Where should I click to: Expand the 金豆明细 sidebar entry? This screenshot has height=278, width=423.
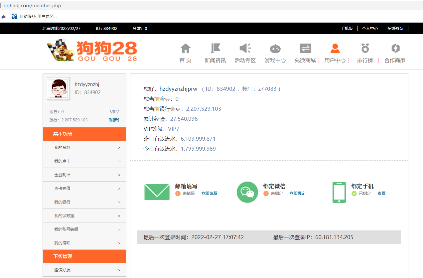click(84, 175)
